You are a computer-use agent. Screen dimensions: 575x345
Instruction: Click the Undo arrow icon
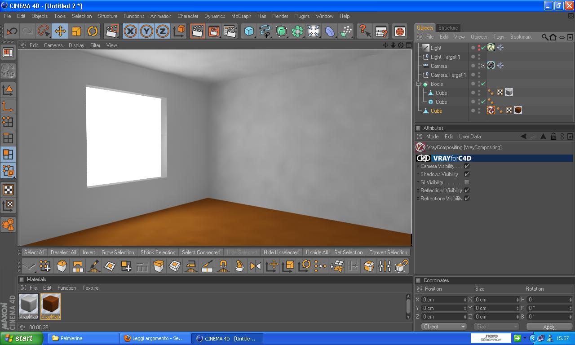[12, 31]
